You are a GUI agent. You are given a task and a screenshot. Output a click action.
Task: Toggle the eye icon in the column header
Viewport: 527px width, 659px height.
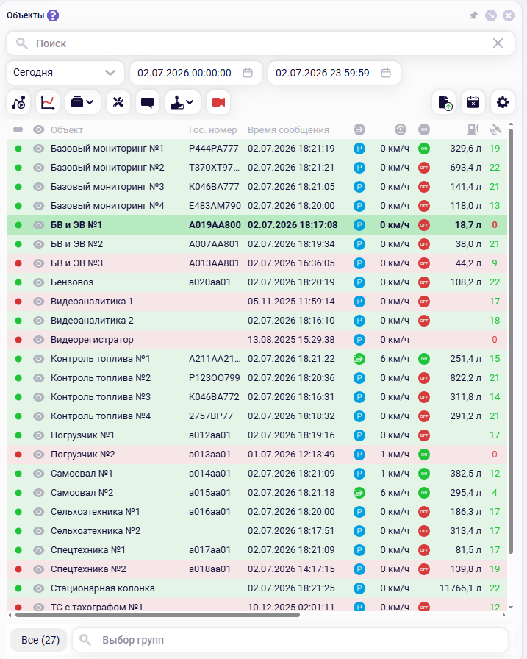(39, 130)
